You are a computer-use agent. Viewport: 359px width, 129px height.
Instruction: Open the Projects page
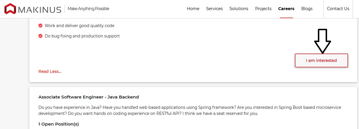pos(263,9)
